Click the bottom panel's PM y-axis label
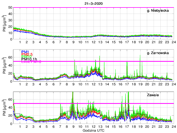Viewport: 177px width, 133px height. [5, 107]
